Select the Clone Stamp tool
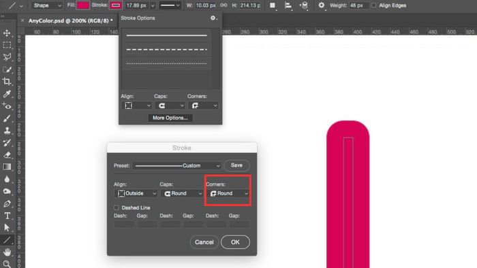This screenshot has width=477, height=268. [x=7, y=131]
